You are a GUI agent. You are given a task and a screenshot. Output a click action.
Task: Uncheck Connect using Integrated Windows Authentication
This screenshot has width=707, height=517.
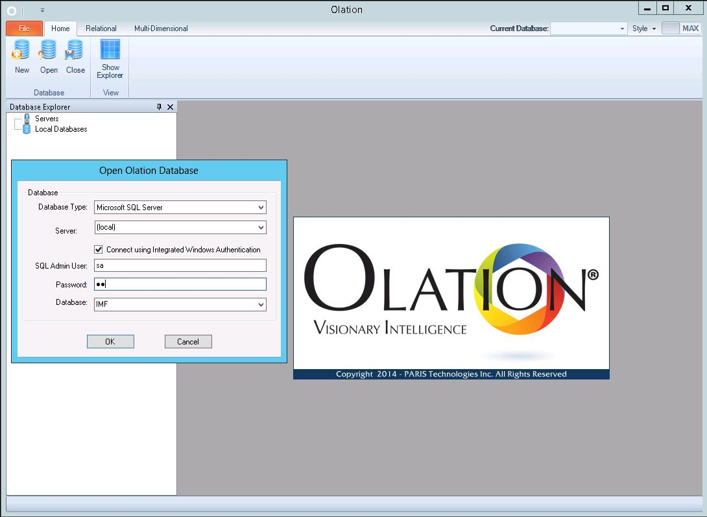pos(99,249)
